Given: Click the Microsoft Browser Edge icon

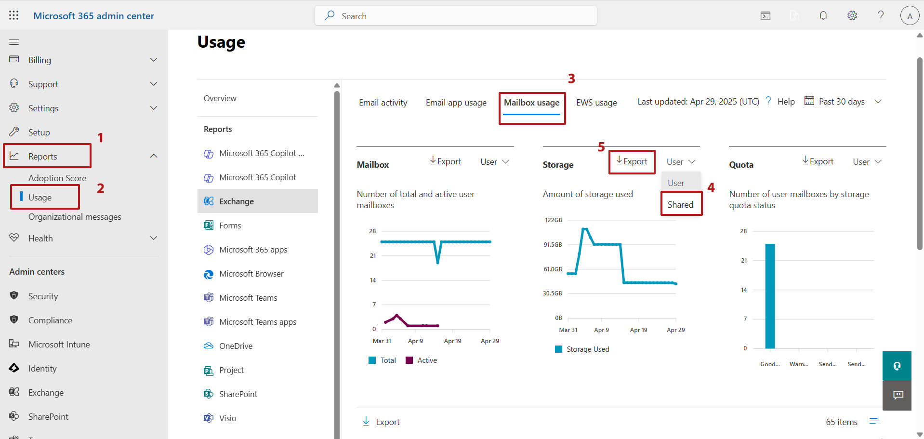Looking at the screenshot, I should (209, 274).
